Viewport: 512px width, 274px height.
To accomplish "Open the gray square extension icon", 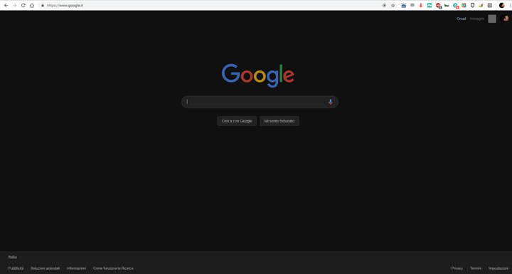I will pos(489,5).
